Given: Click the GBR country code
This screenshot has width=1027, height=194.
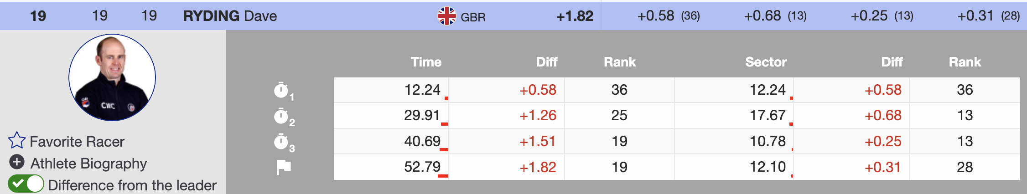Looking at the screenshot, I should (473, 17).
